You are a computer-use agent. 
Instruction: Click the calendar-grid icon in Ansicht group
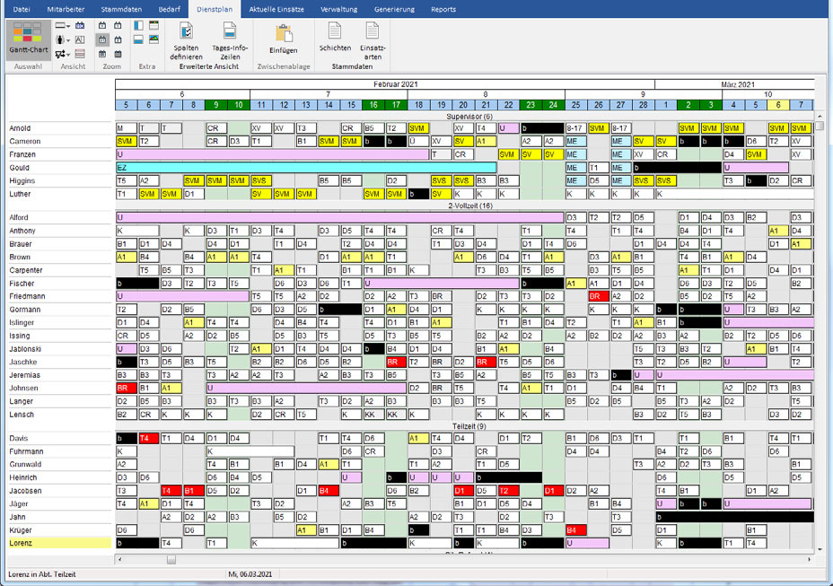pos(80,25)
